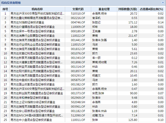Sort by 交易代码 column header
The height and width of the screenshot is (123, 166).
click(78, 9)
